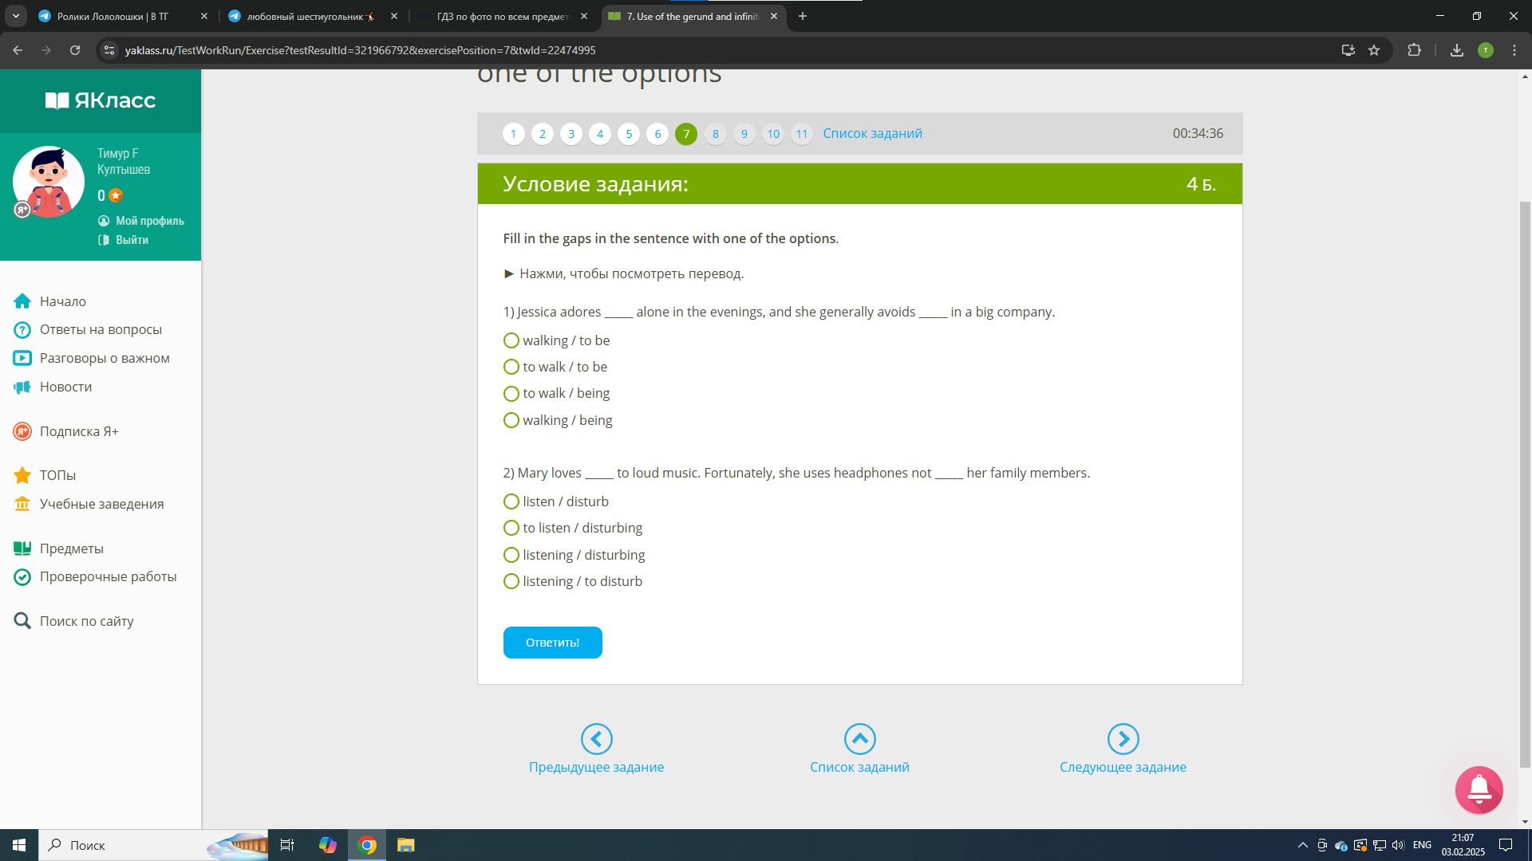Go to exercise number 8
1532x861 pixels.
pyautogui.click(x=715, y=134)
